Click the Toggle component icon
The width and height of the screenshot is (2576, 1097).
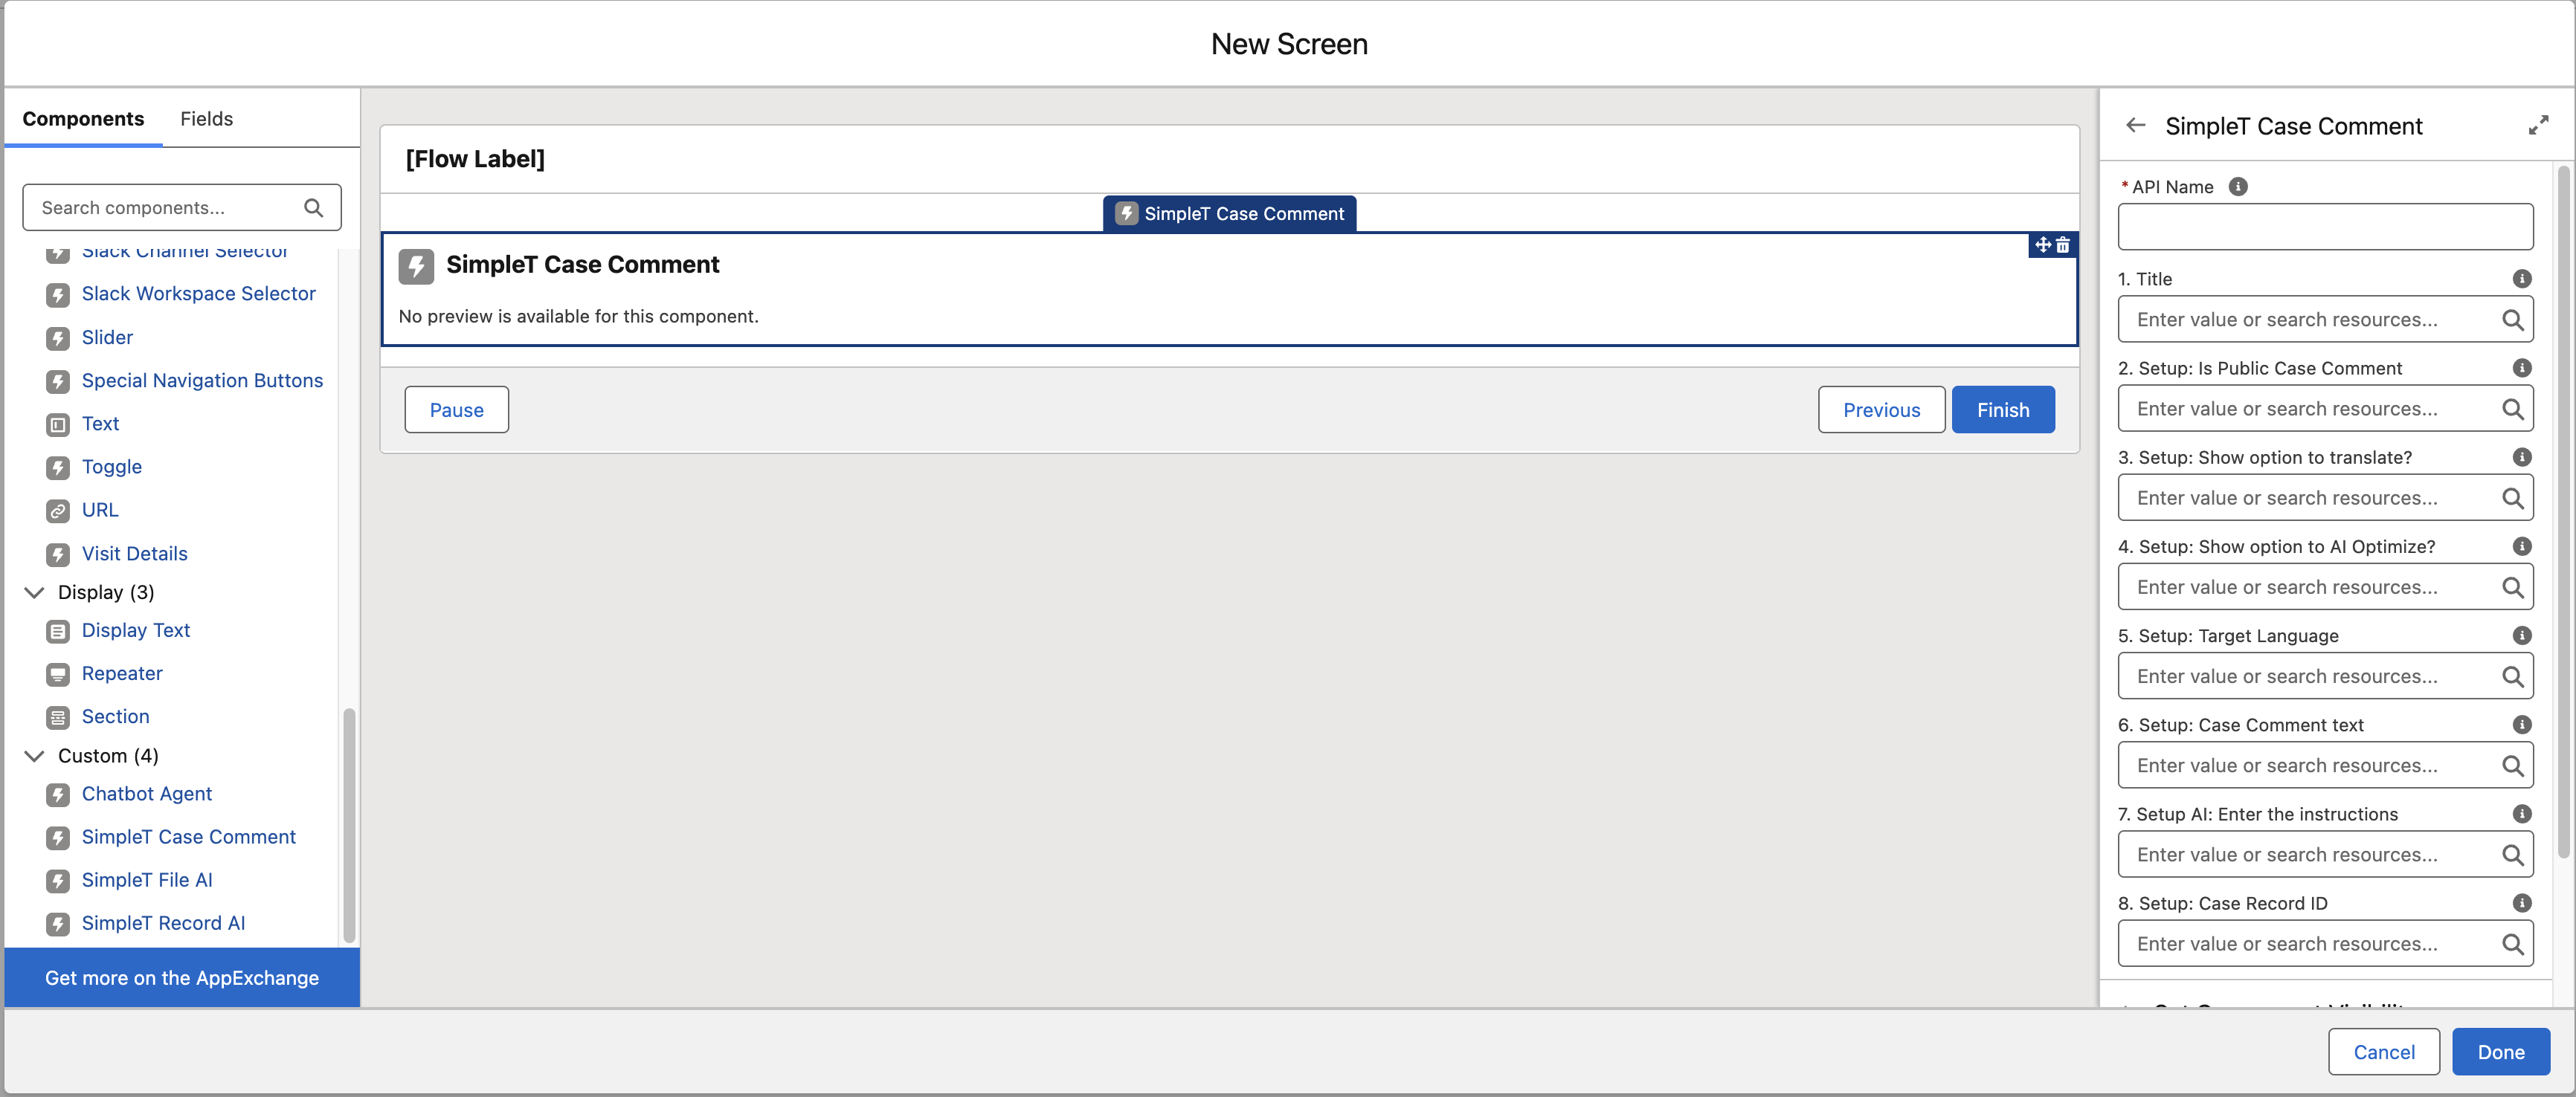tap(58, 467)
